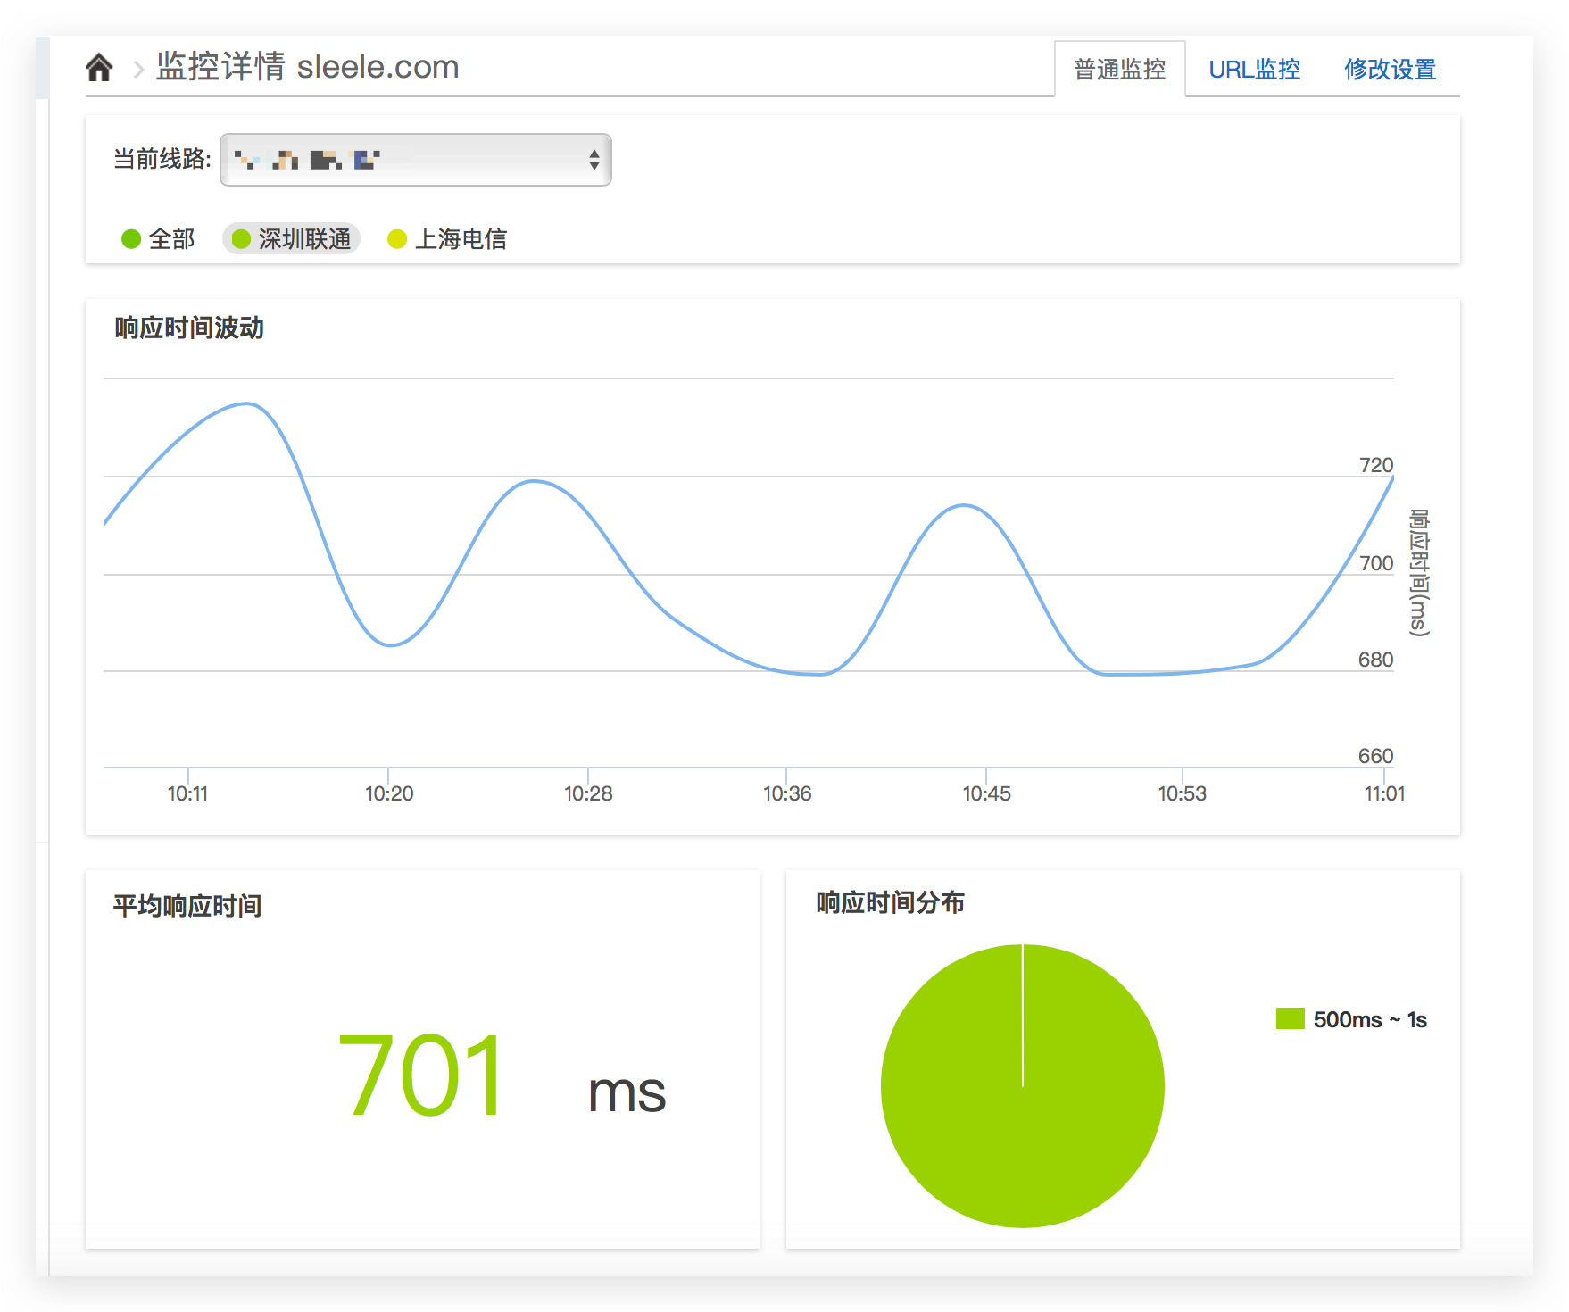Toggle the 深圳联通 line filter
Screen dimensions: 1569x1312
click(303, 239)
